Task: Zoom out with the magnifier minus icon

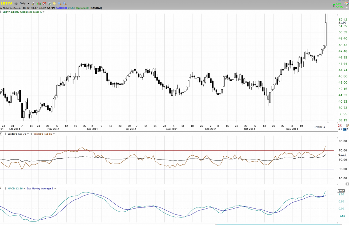Action: [64, 3]
